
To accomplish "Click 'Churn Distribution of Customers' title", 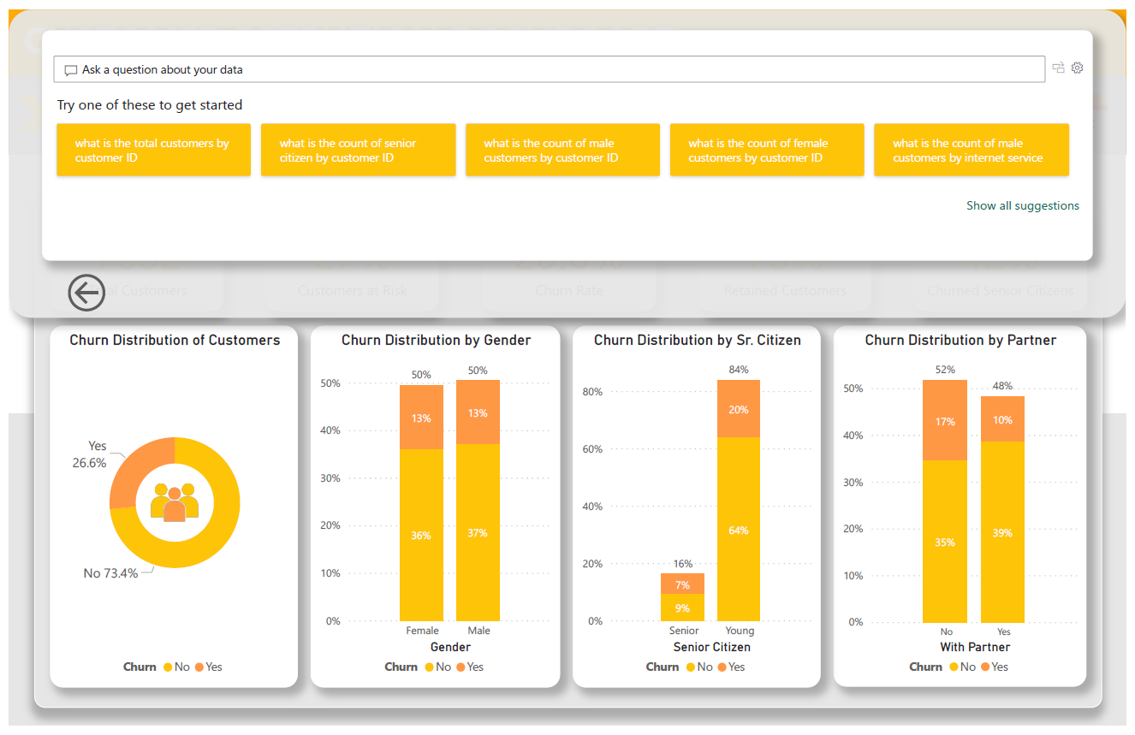I will [x=175, y=340].
